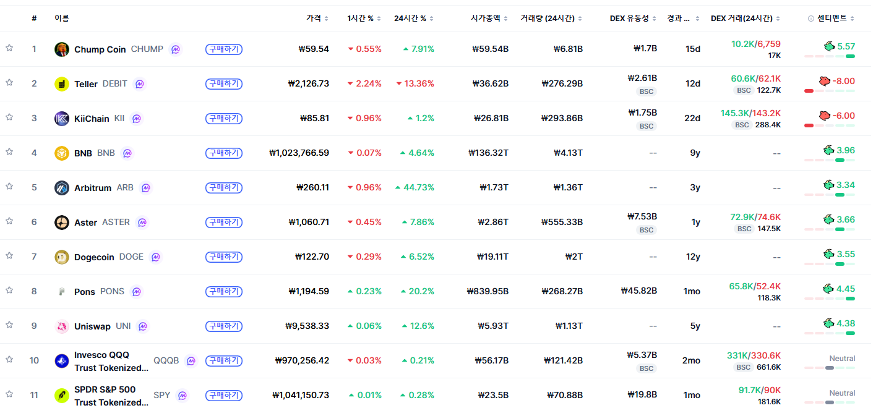Screen dimensions: 881x408
Task: Open purple chart icon next to KII
Action: 137,119
